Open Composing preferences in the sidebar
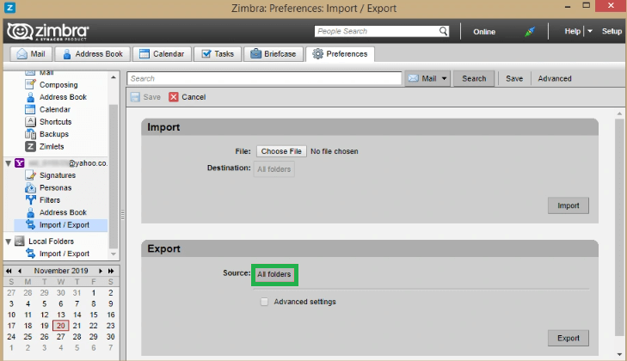The width and height of the screenshot is (627, 361). point(58,85)
